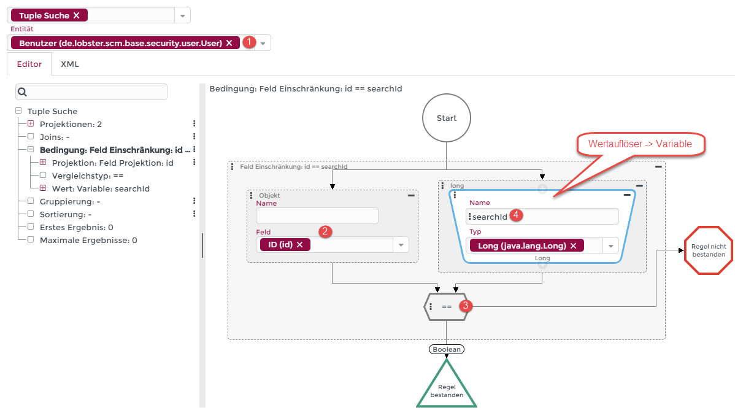Clear the ID (id) field chip
The image size is (735, 410).
click(299, 244)
